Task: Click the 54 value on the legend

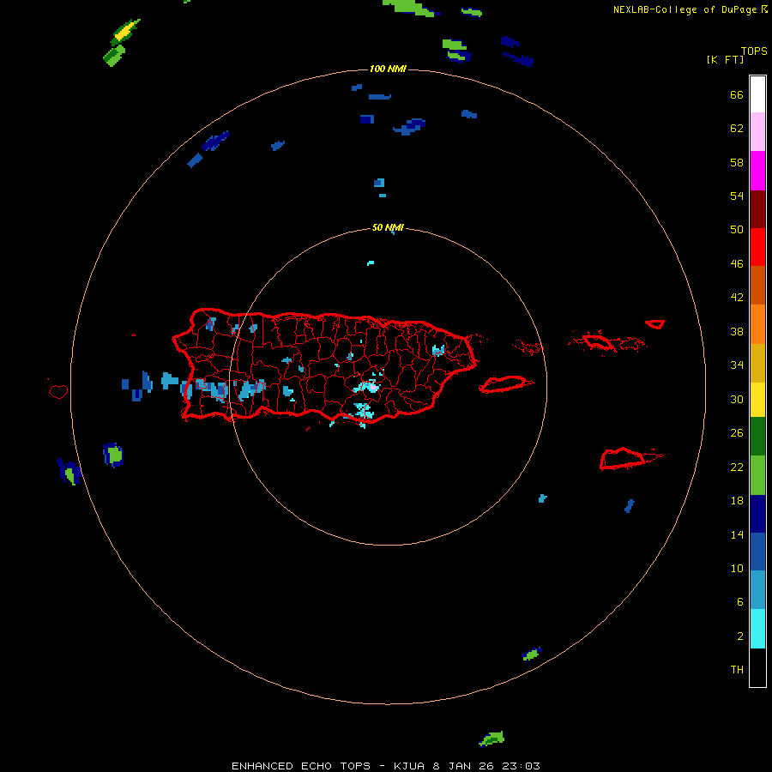Action: point(737,196)
